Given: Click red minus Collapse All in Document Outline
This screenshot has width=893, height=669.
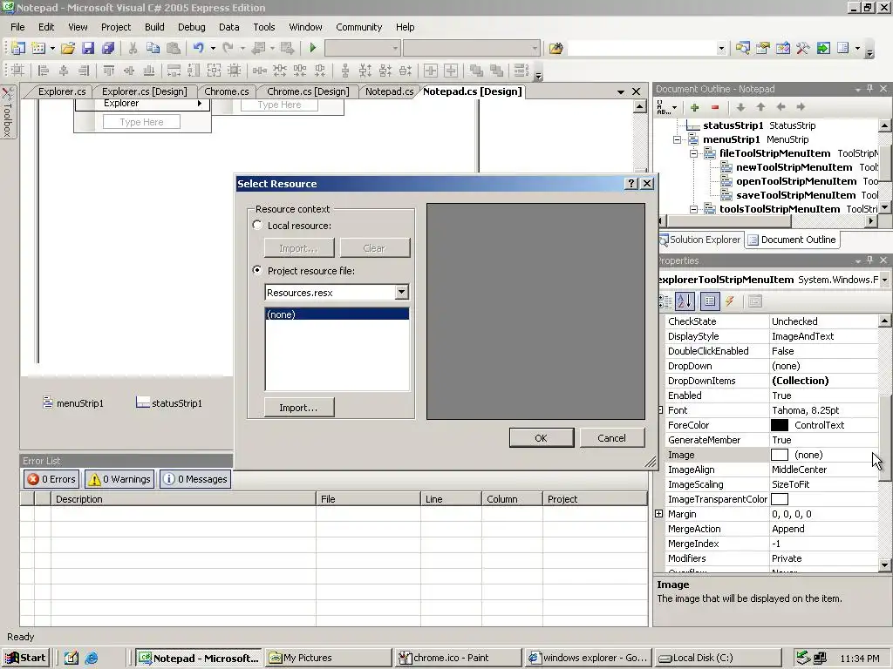Looking at the screenshot, I should 715,107.
